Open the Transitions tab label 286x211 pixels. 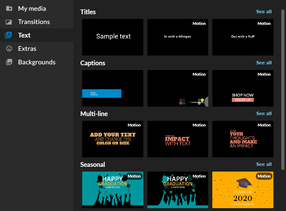pos(34,22)
